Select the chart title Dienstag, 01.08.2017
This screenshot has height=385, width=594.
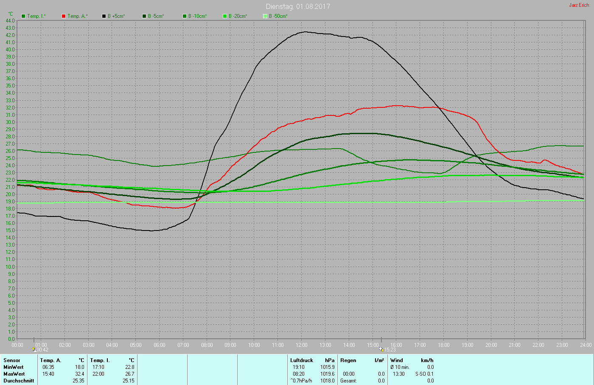coord(297,6)
